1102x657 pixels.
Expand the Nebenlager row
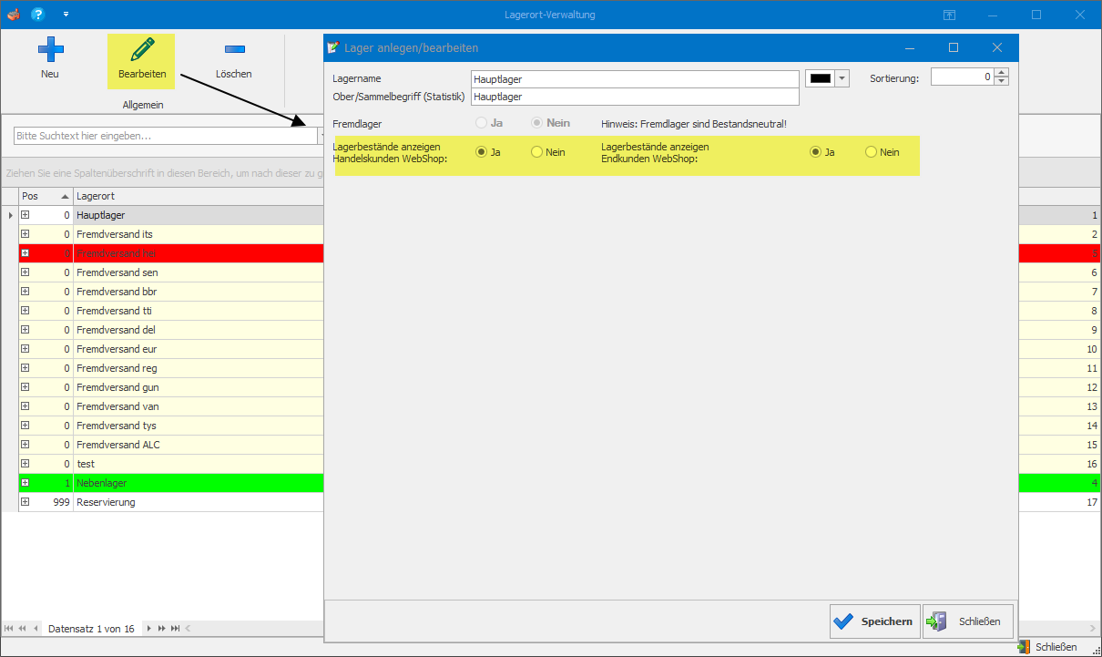click(26, 483)
